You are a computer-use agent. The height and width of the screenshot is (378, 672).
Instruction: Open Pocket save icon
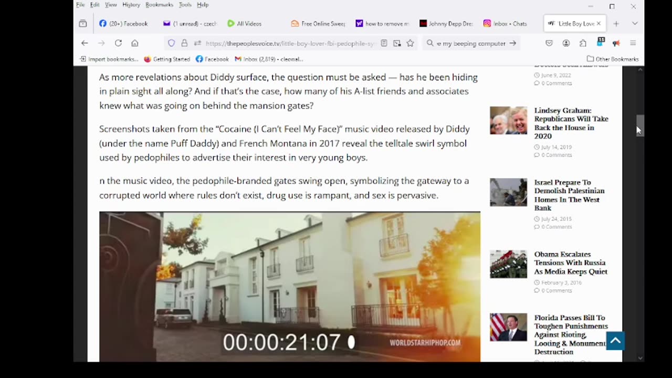click(x=549, y=43)
